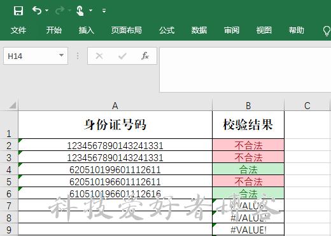Viewport: 331px width, 236px height.
Task: Click the red 不合法 cell in row 5
Action: tap(248, 181)
